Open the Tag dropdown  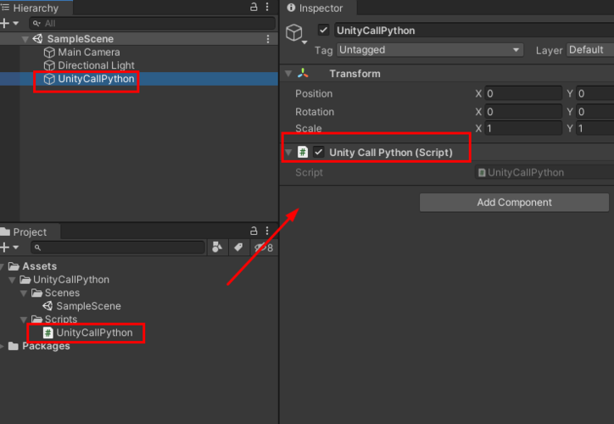pos(430,50)
